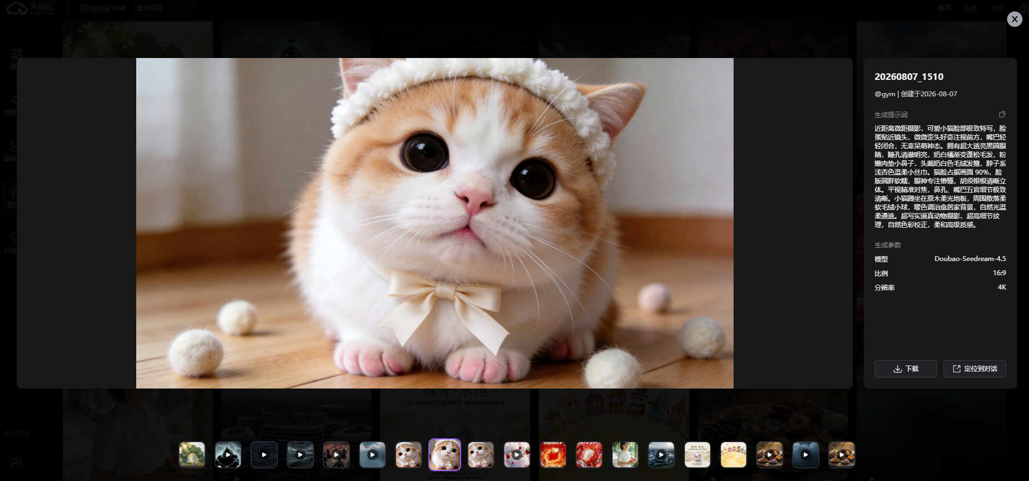
Task: Download the cat image with 下载
Action: [x=905, y=369]
